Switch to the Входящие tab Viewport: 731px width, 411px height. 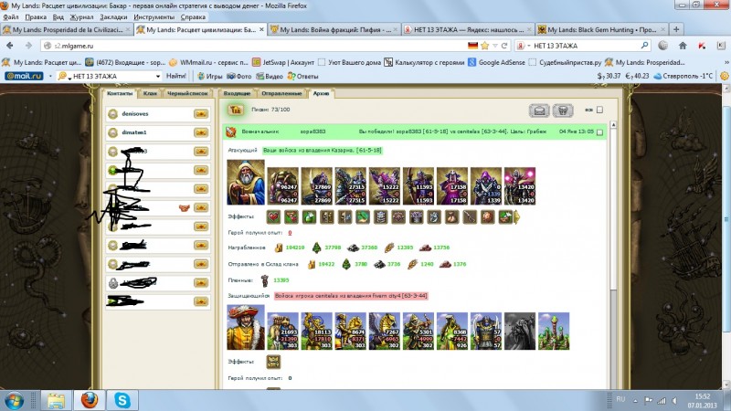[x=237, y=93]
